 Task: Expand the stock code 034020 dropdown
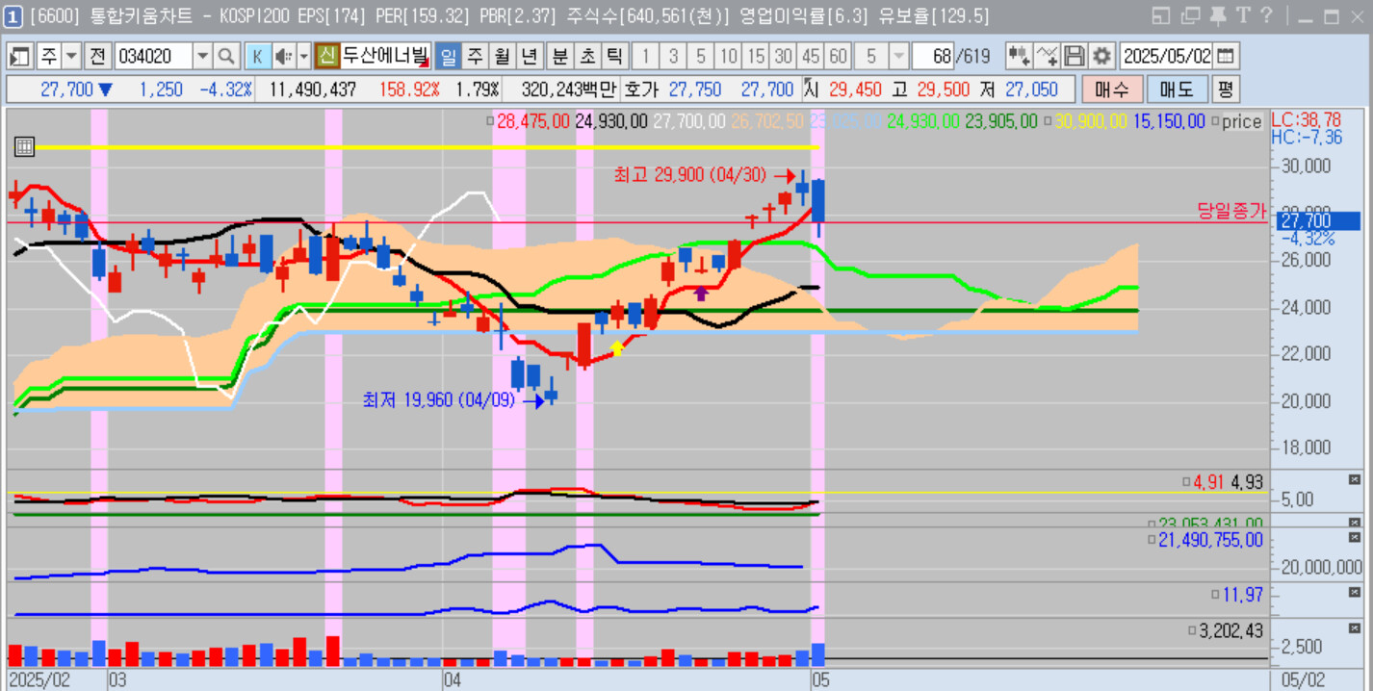pyautogui.click(x=202, y=56)
